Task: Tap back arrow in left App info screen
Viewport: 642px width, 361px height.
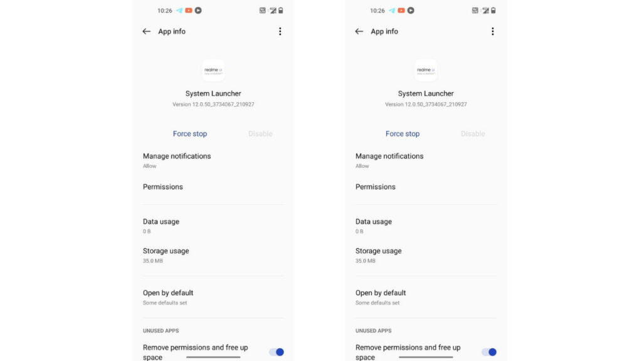Action: (147, 31)
